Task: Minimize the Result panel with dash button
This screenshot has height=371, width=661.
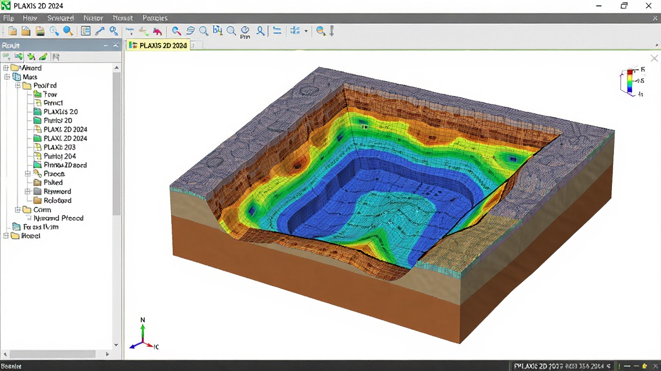Action: (106, 46)
